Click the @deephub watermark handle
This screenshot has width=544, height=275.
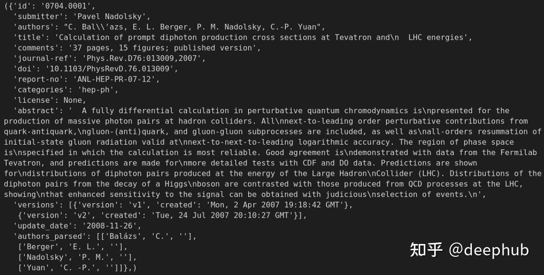pos(489,250)
